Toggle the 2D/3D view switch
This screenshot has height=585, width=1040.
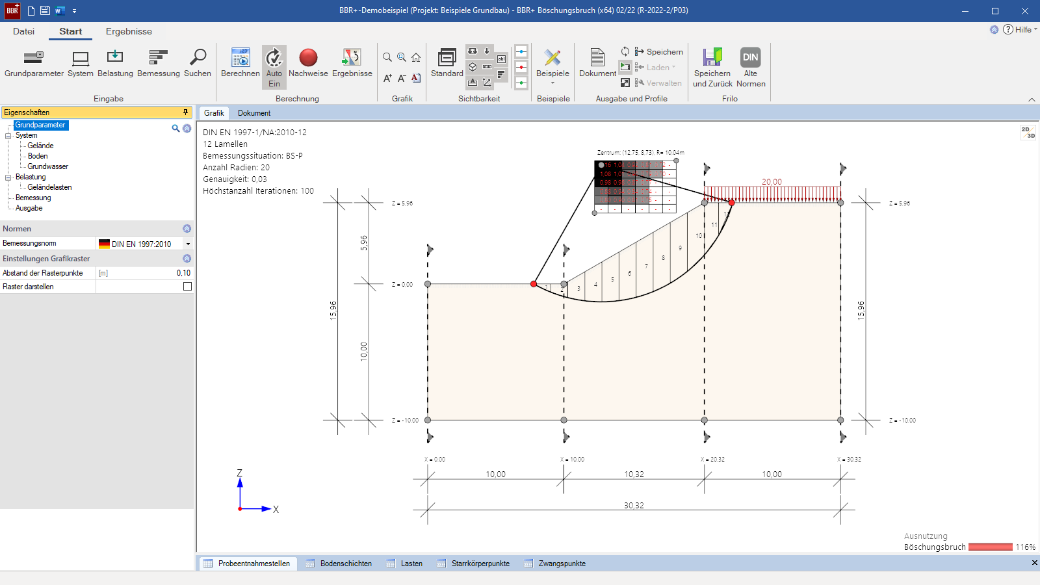point(1028,133)
